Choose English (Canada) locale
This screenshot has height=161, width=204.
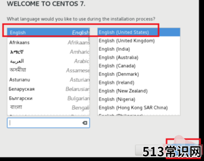point(139,66)
